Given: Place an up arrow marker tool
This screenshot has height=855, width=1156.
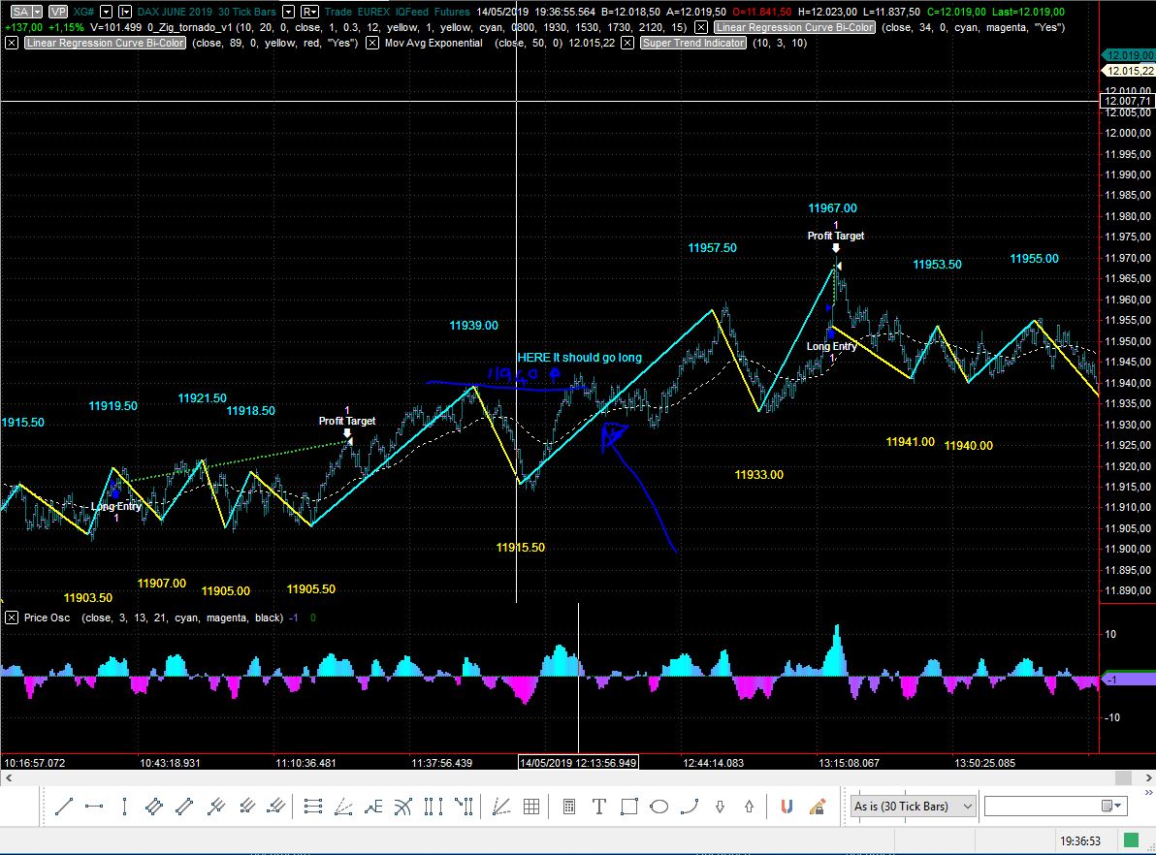Looking at the screenshot, I should click(749, 807).
